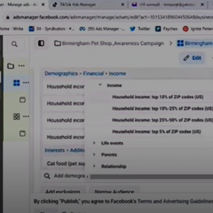Viewport: 213px width, 213px height.
Task: Click the first Household income selected row
Action: [64, 87]
